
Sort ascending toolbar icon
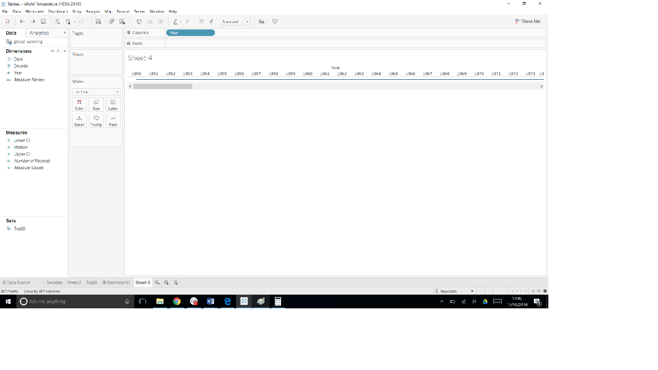(x=150, y=22)
